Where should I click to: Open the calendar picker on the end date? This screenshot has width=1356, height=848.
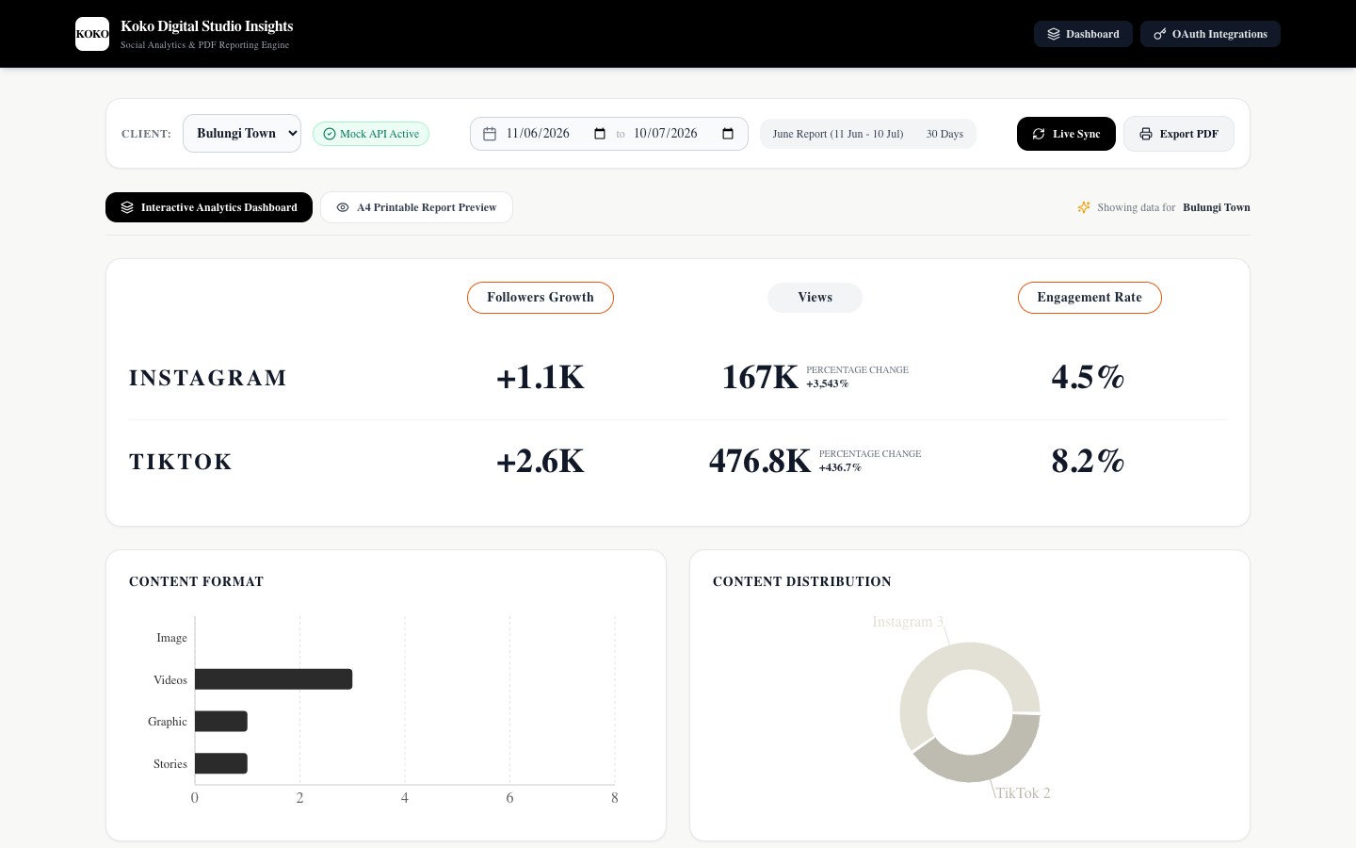(x=728, y=134)
